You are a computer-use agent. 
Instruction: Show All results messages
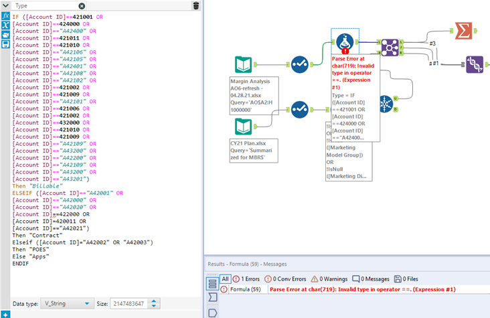(x=226, y=278)
